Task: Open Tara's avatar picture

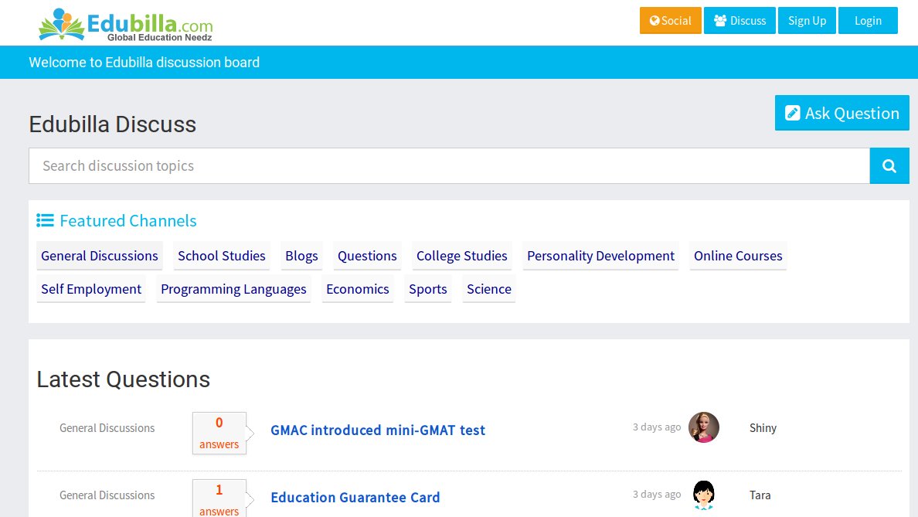Action: tap(703, 495)
